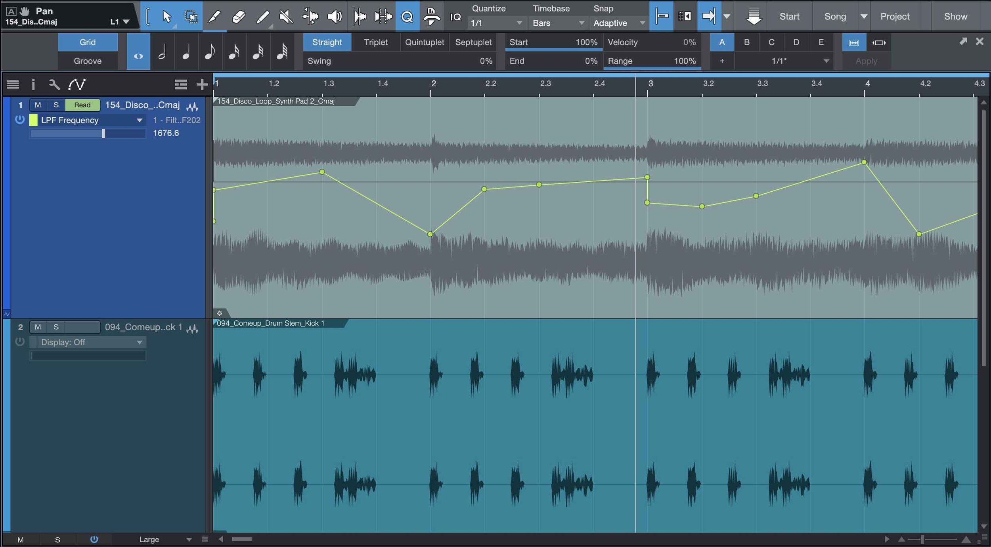The image size is (991, 547).
Task: Mute the 094_Comeup track
Action: pyautogui.click(x=38, y=327)
